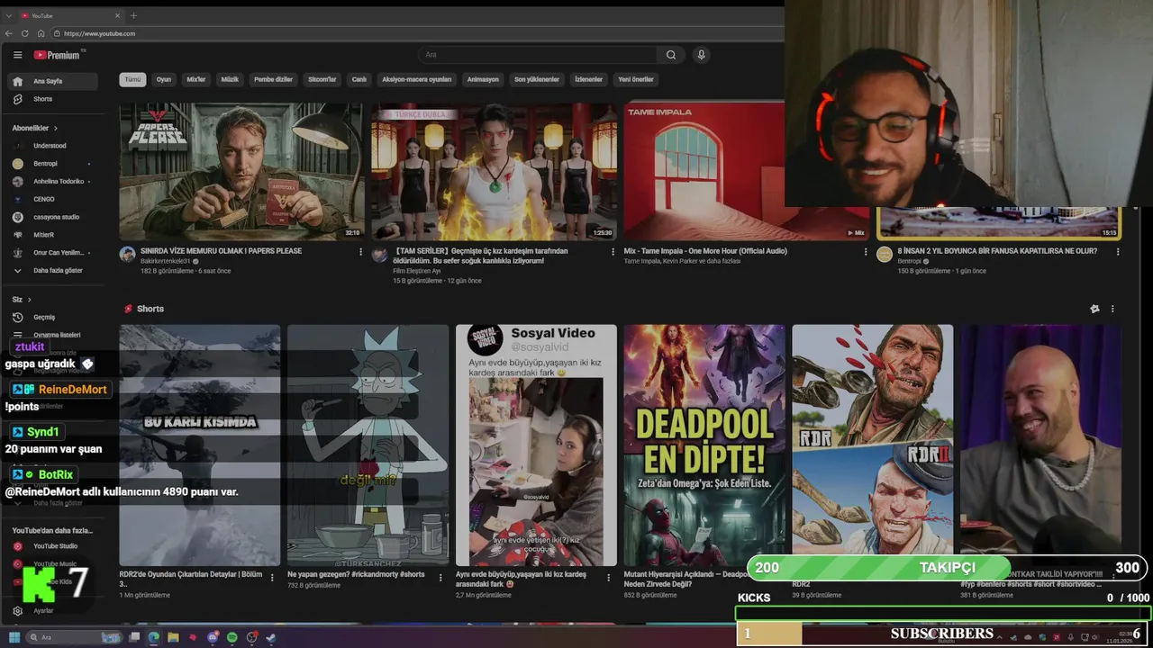Viewport: 1153px width, 648px height.
Task: Start voice search with the microphone
Action: (x=701, y=55)
